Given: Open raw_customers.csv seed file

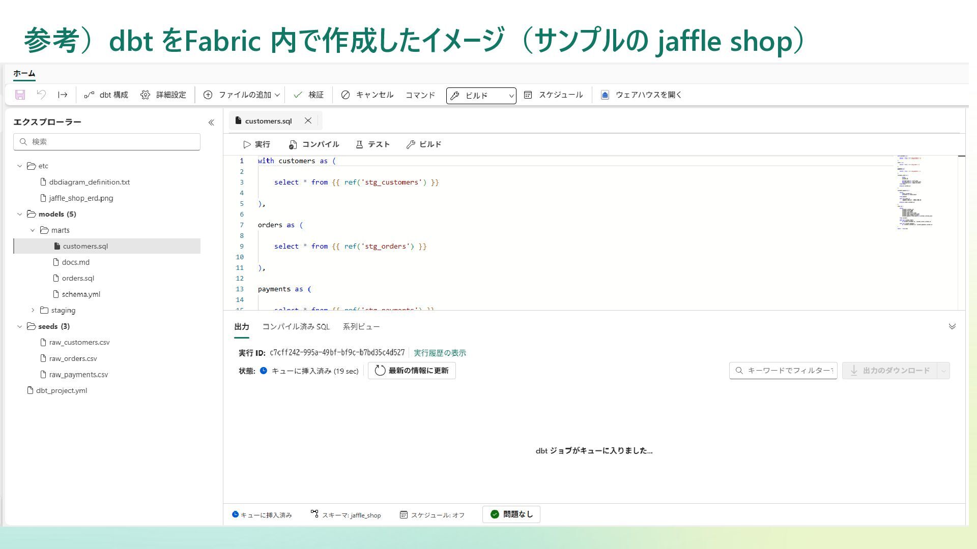Looking at the screenshot, I should coord(75,343).
